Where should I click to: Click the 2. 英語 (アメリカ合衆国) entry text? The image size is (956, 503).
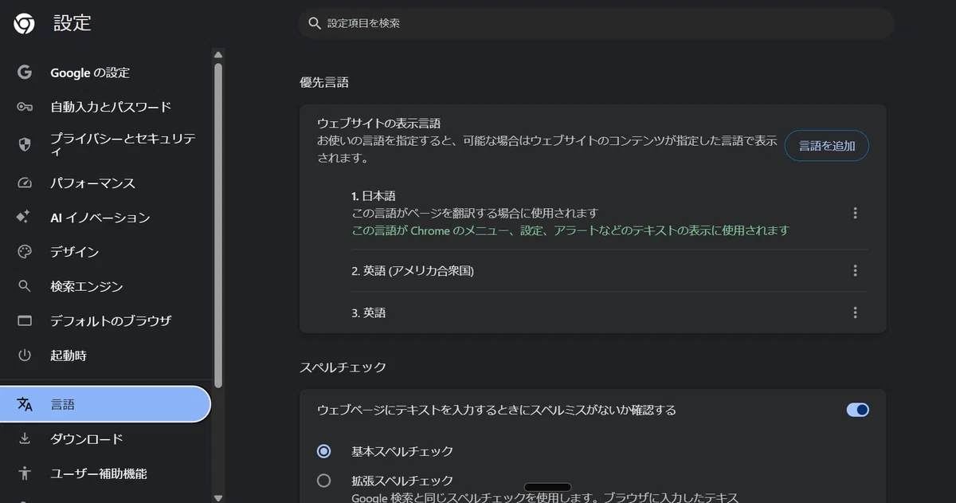point(413,271)
